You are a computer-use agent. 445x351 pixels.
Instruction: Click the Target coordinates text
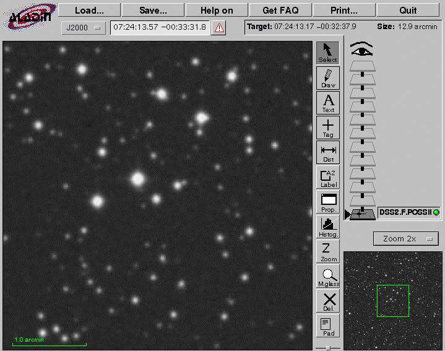(x=301, y=27)
